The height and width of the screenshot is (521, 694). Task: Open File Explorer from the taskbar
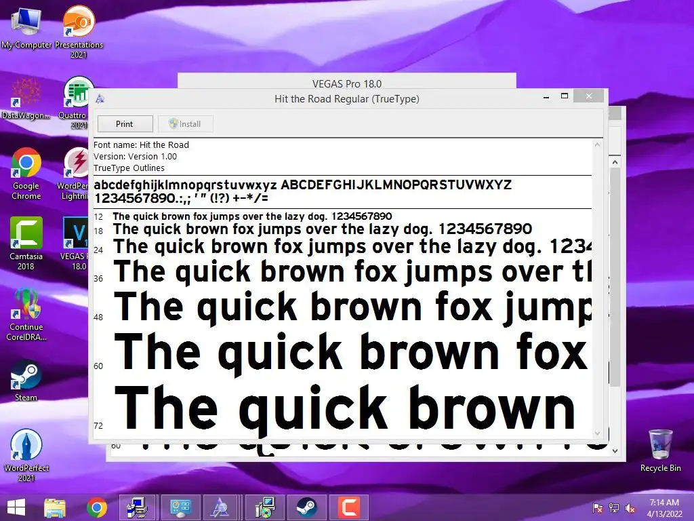[55, 507]
